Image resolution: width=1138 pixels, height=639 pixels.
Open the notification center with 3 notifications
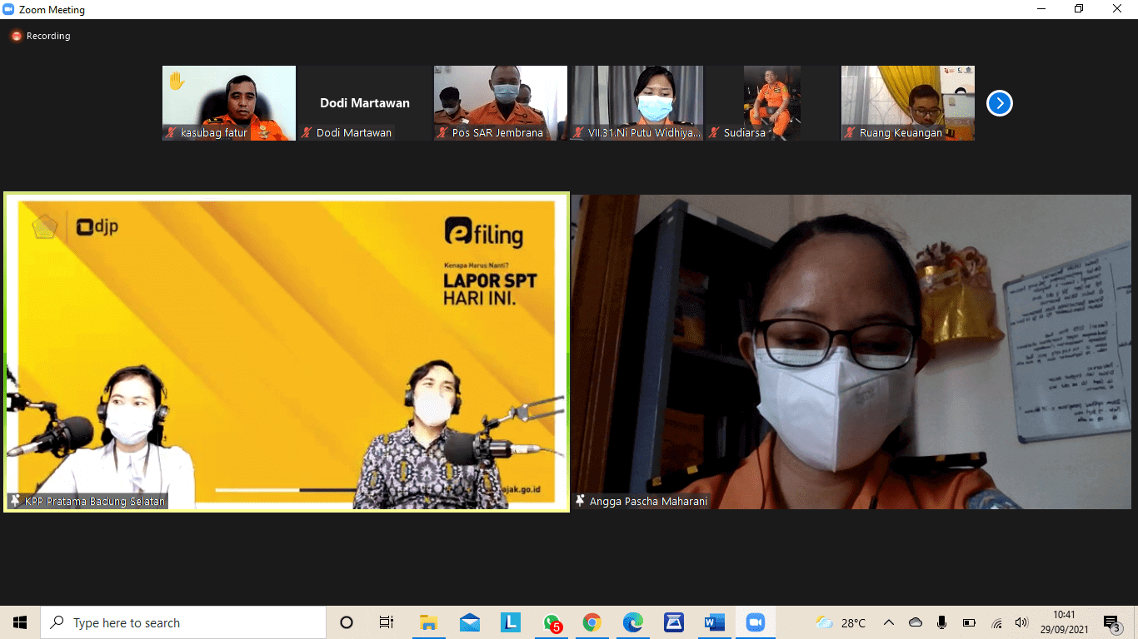point(1111,622)
